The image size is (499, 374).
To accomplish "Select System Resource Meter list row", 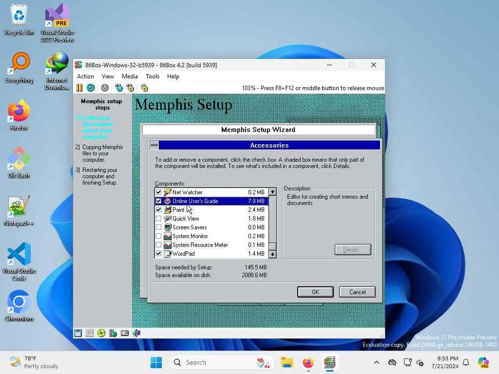I will [211, 245].
